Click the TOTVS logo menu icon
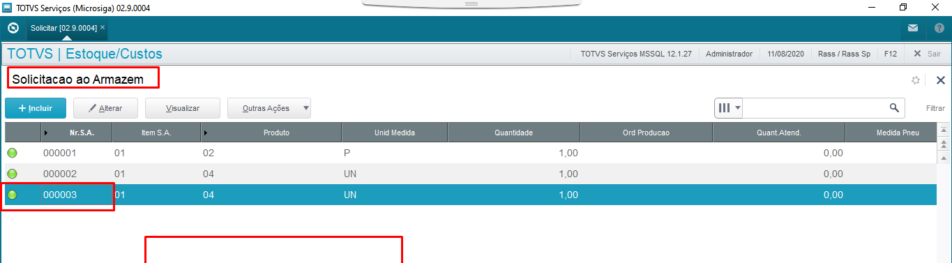This screenshot has height=263, width=952. (13, 28)
